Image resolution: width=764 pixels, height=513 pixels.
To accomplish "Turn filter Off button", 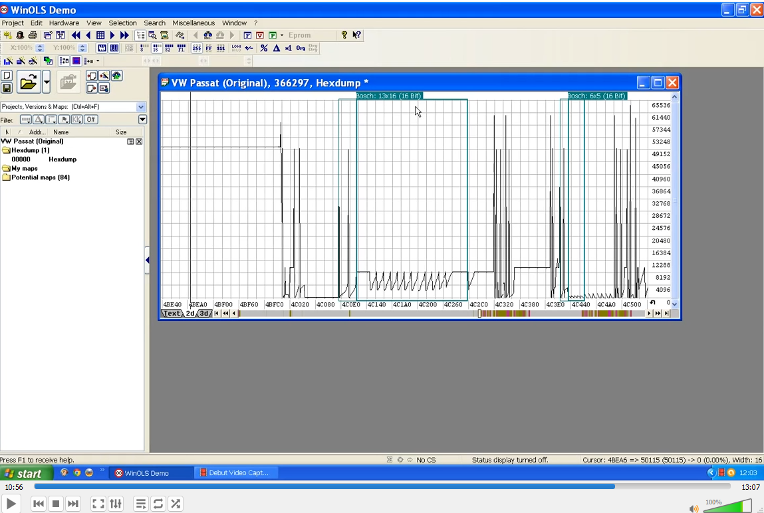I will tap(90, 119).
